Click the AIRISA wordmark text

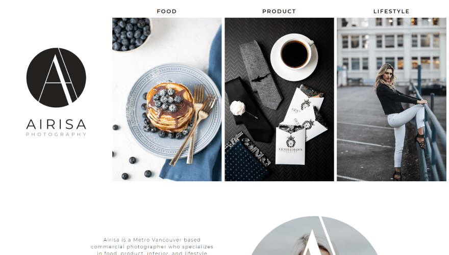(x=56, y=124)
